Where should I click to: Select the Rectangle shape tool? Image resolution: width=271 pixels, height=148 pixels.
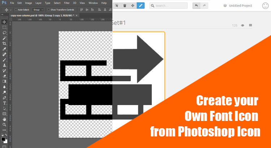click(x=4, y=114)
